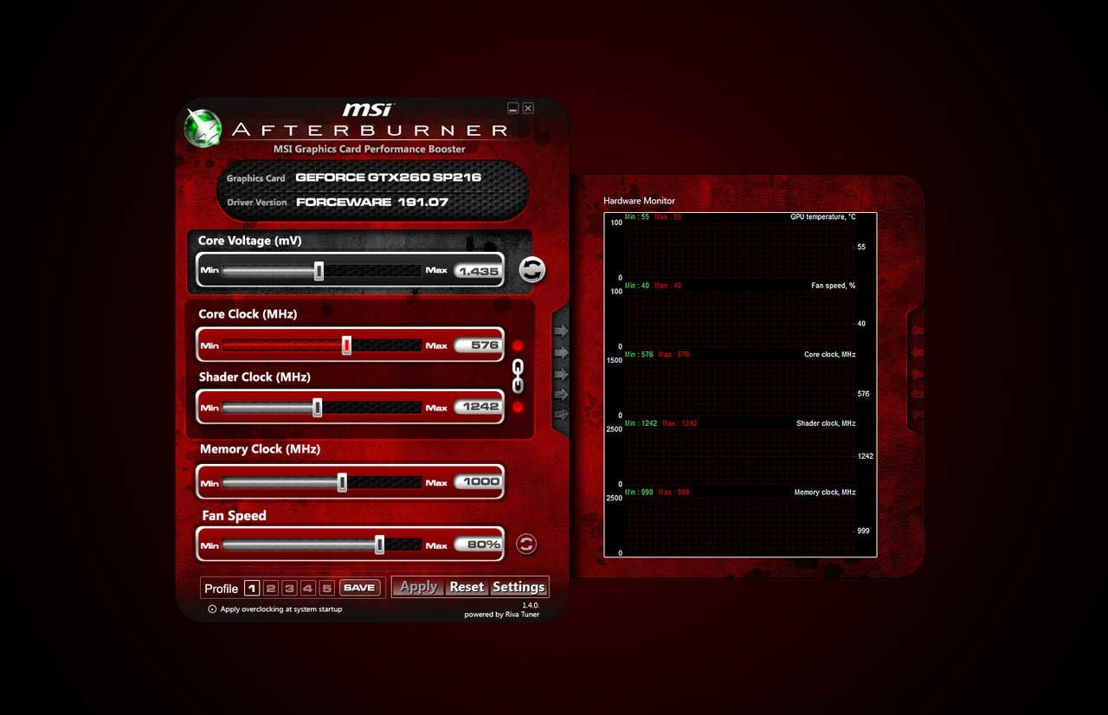The width and height of the screenshot is (1108, 715).
Task: Click the middle red arrow on Hardware Monitor edge
Action: (x=918, y=373)
